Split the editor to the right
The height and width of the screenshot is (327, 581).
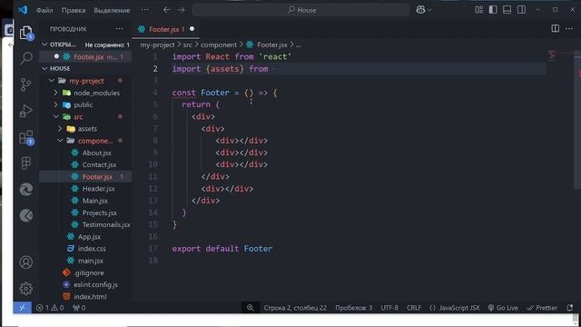555,28
